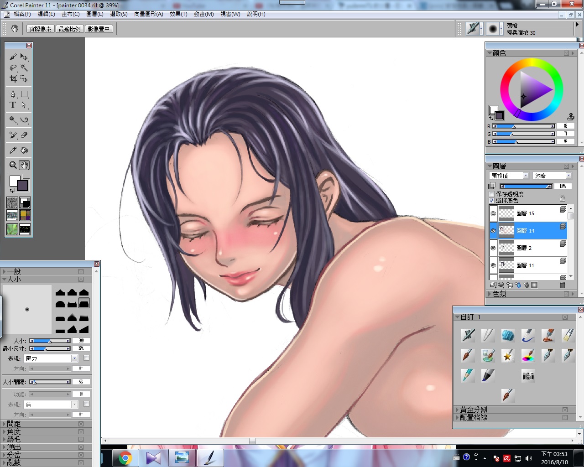Expand the 色頻 channels panel
Image resolution: width=584 pixels, height=467 pixels.
pos(489,294)
